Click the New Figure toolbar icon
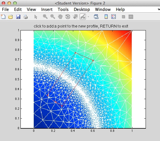 click(x=3, y=17)
